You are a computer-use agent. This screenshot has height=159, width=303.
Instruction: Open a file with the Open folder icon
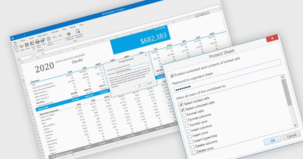pyautogui.click(x=21, y=46)
